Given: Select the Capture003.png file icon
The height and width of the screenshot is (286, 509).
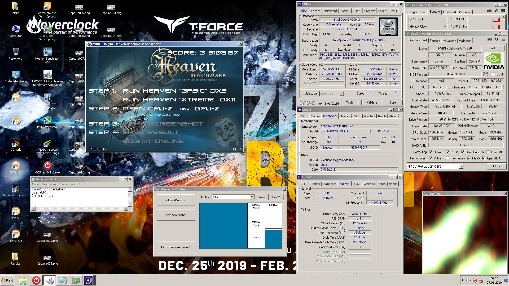Looking at the screenshot, I should click(x=111, y=10).
